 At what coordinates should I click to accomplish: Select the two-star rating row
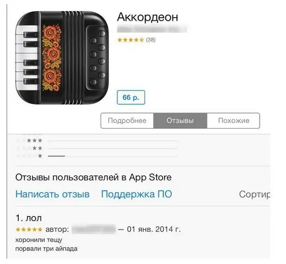click(97, 148)
